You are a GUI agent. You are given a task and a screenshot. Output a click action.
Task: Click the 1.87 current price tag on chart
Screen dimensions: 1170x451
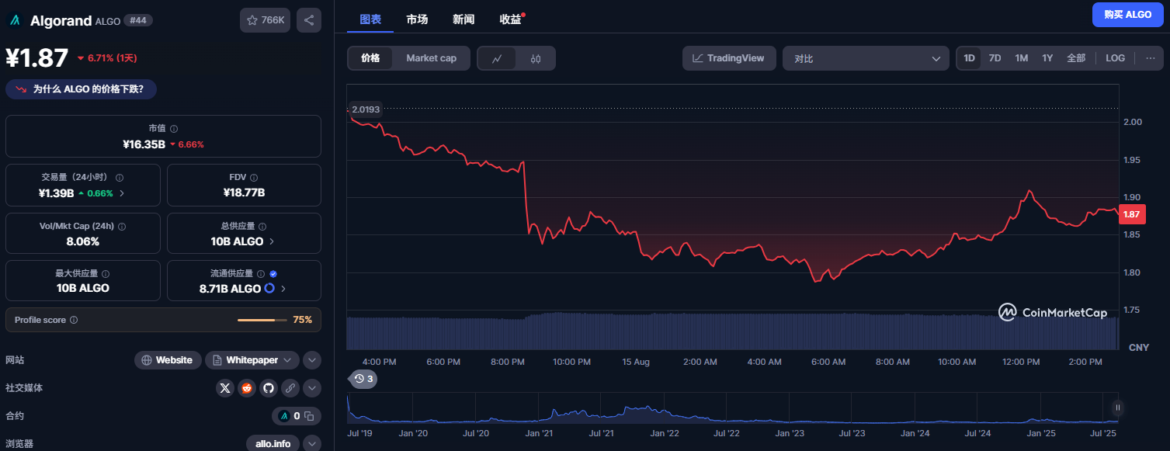pos(1132,214)
